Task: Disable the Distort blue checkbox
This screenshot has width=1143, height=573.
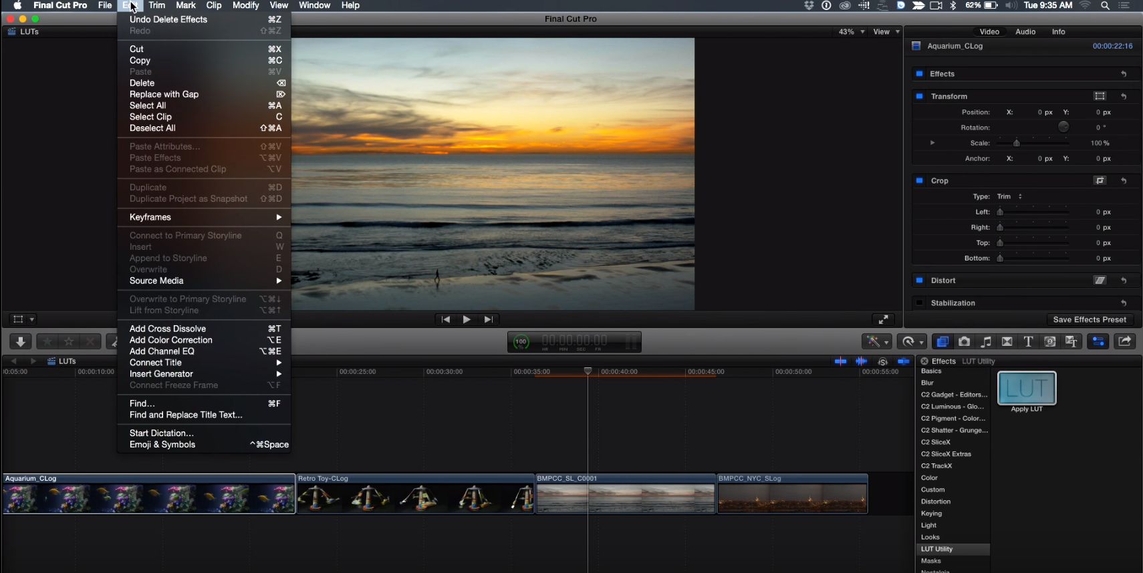Action: pyautogui.click(x=919, y=280)
